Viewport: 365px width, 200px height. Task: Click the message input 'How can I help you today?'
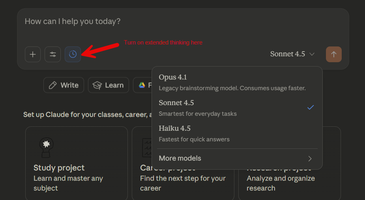pyautogui.click(x=73, y=21)
